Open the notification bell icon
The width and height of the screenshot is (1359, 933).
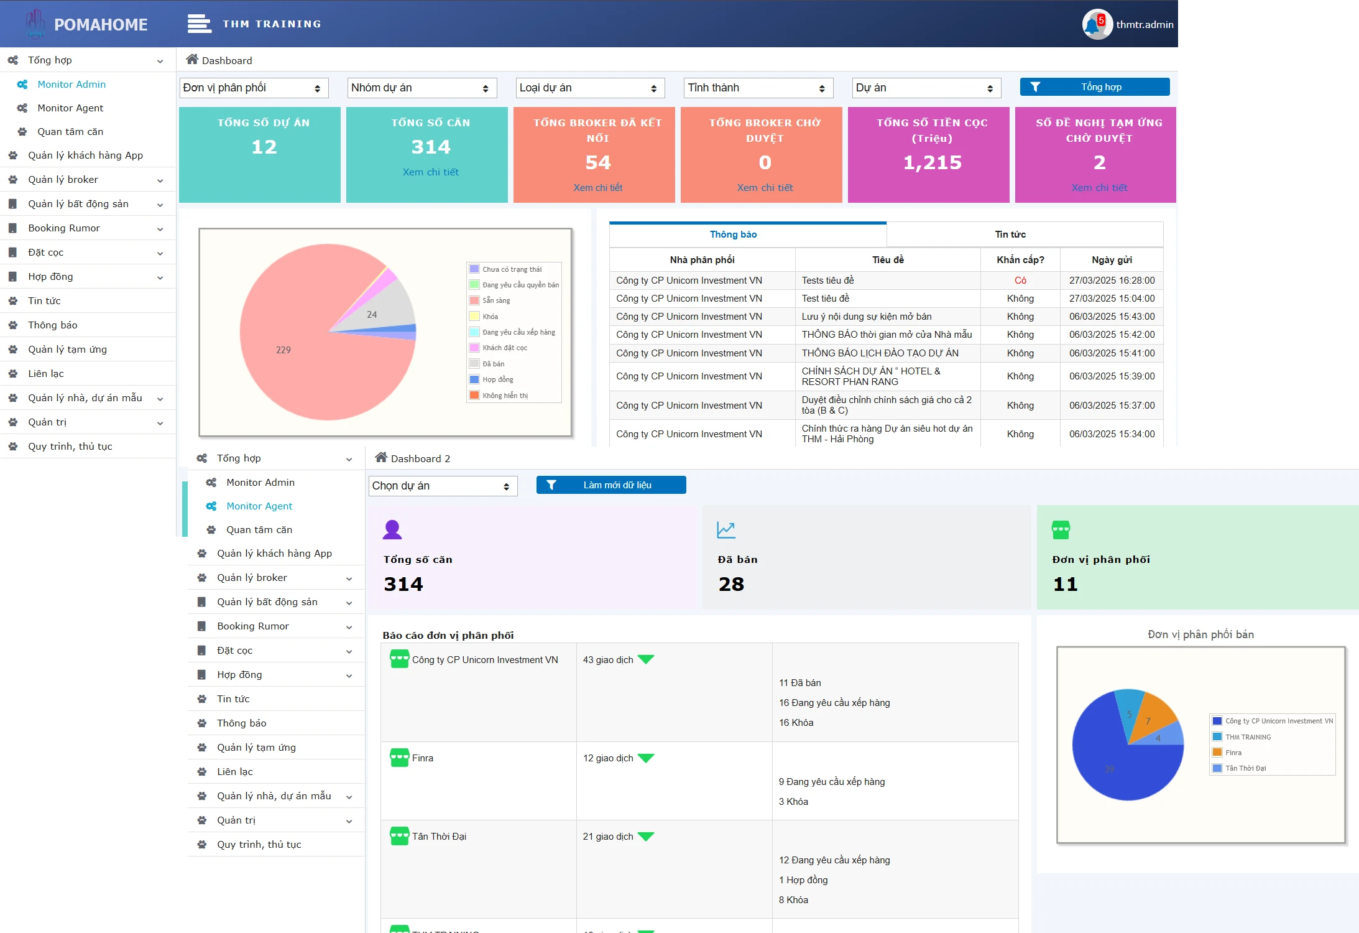(x=1092, y=26)
